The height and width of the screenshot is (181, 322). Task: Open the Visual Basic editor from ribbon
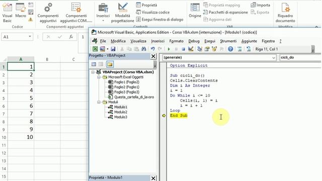[x=7, y=12]
